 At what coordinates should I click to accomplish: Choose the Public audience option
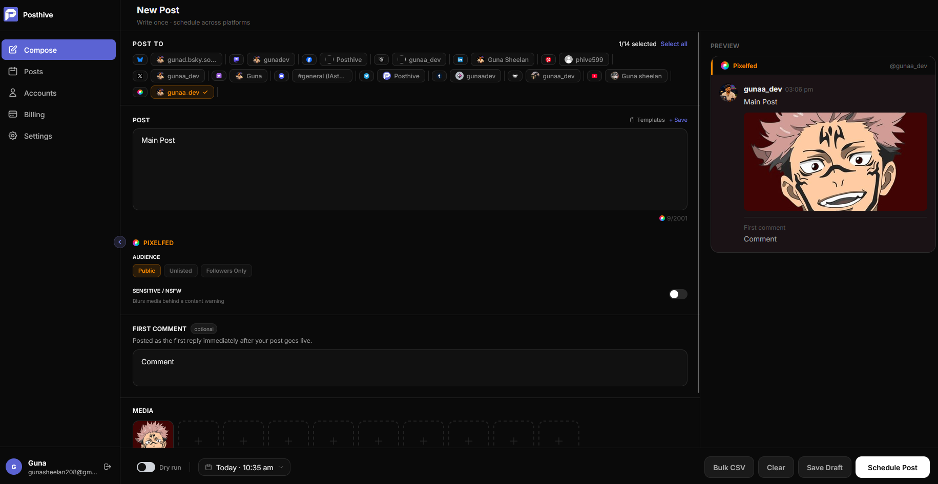click(147, 271)
